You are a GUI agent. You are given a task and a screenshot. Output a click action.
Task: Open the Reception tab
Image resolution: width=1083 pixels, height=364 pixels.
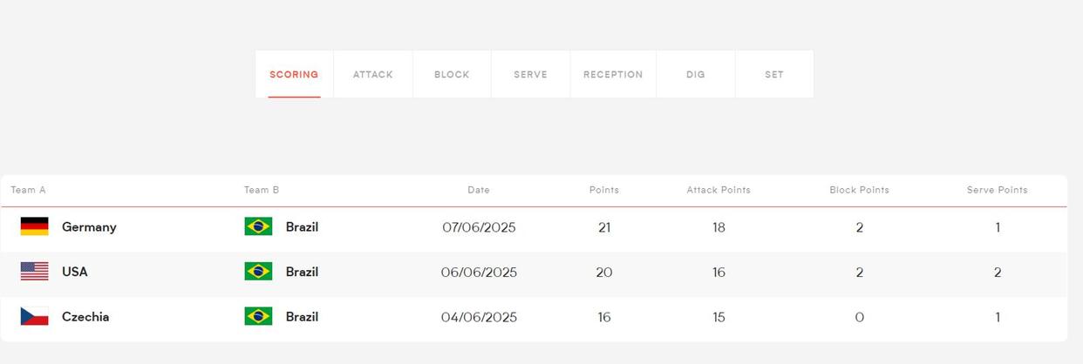tap(613, 74)
